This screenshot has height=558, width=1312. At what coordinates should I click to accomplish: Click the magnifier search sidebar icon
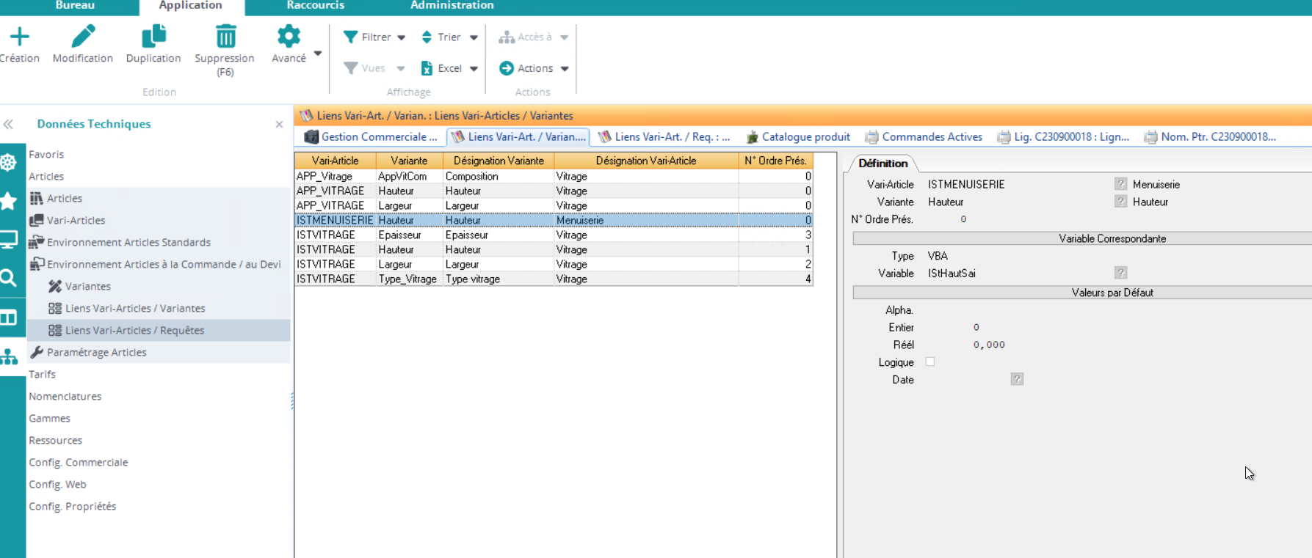tap(9, 278)
